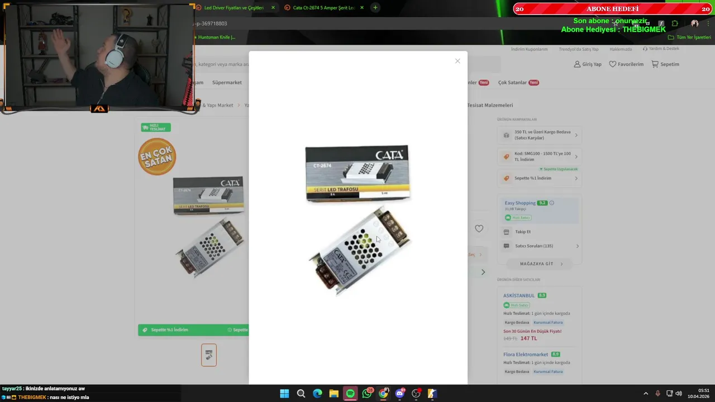Switch to Chrome in the taskbar

(x=383, y=394)
